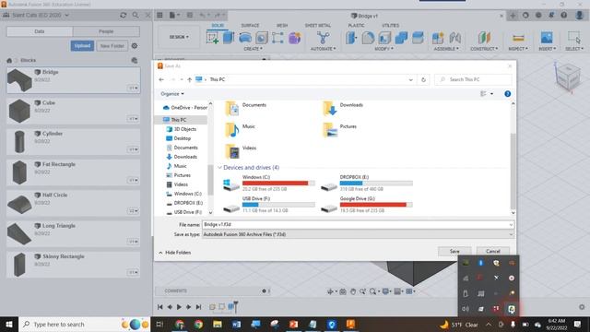This screenshot has width=590, height=332.
Task: Click Insert image tool icon
Action: [547, 38]
